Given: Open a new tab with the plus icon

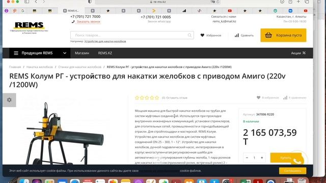Looking at the screenshot, I should click(x=298, y=2).
